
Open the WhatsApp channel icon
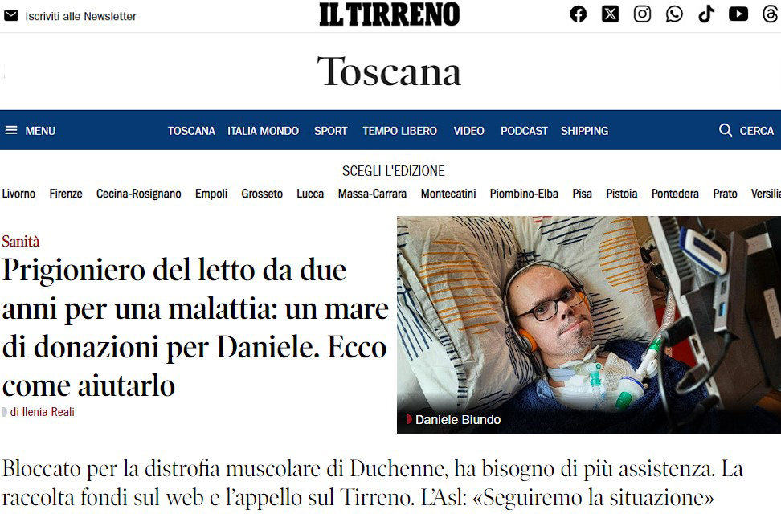674,14
